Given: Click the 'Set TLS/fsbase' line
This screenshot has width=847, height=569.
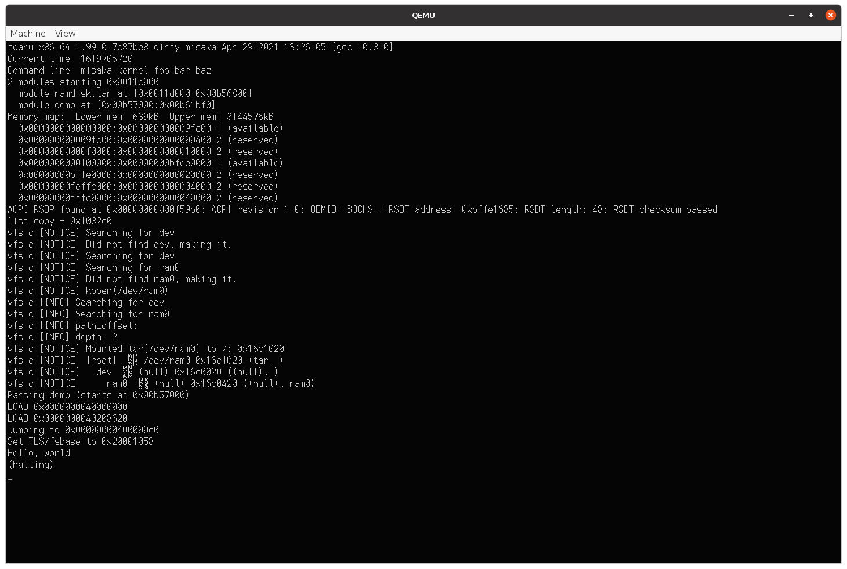Looking at the screenshot, I should (x=81, y=441).
